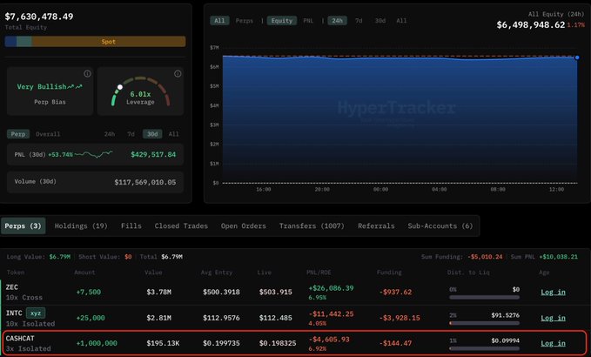
Task: Click the CASHCAT distance to liquidation bar
Action: click(484, 348)
